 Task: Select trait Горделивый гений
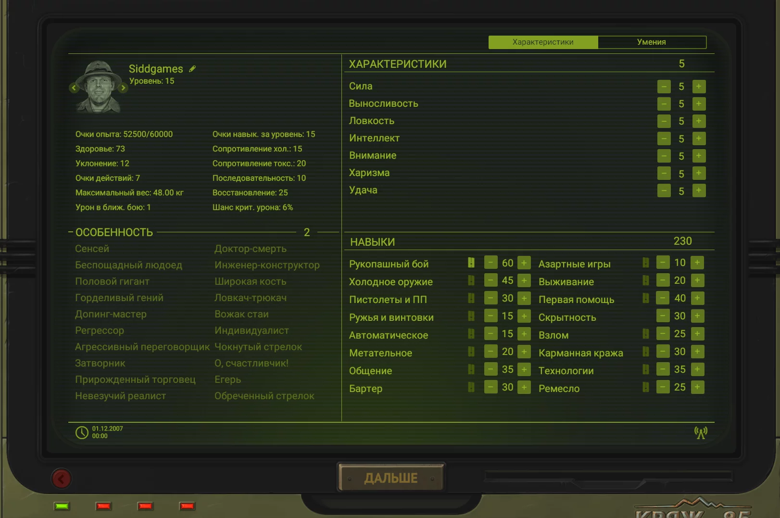click(119, 298)
